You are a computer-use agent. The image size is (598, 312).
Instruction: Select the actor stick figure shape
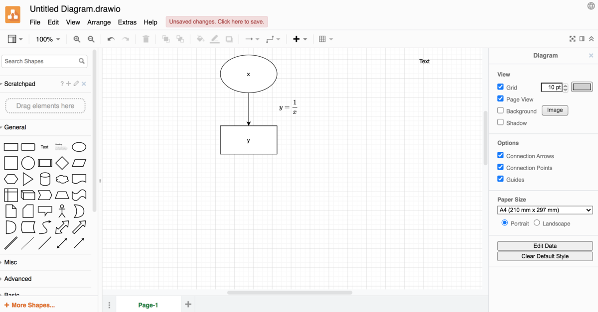point(62,211)
